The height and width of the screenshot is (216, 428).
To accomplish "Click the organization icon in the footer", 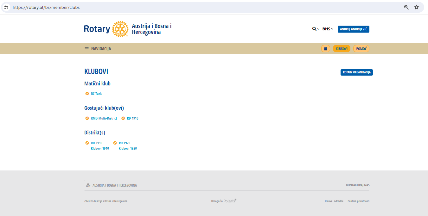I will point(88,185).
